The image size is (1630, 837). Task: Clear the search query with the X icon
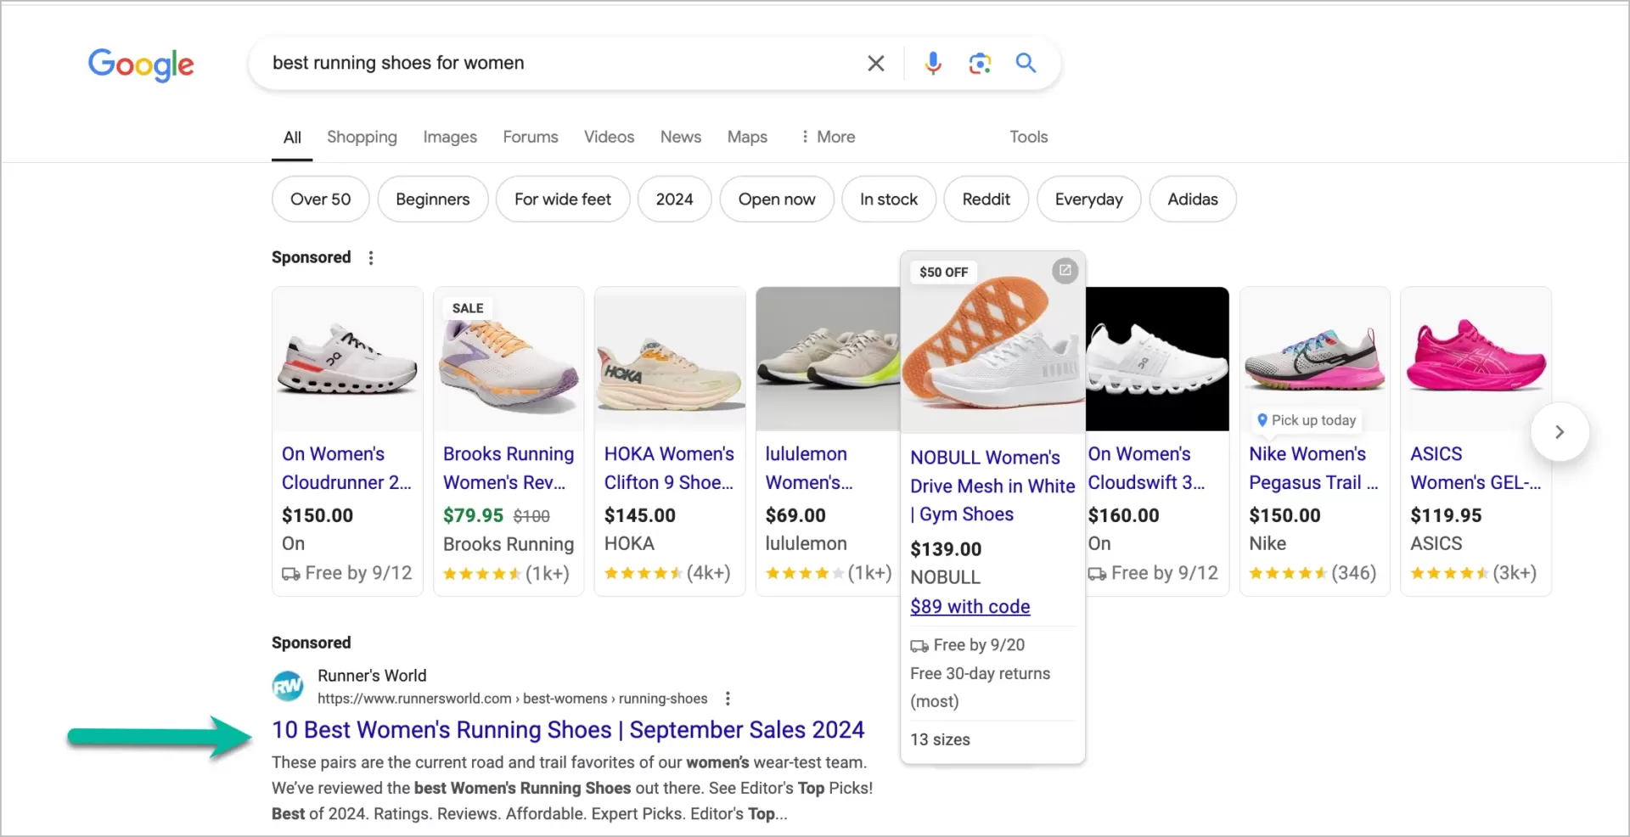click(x=876, y=63)
